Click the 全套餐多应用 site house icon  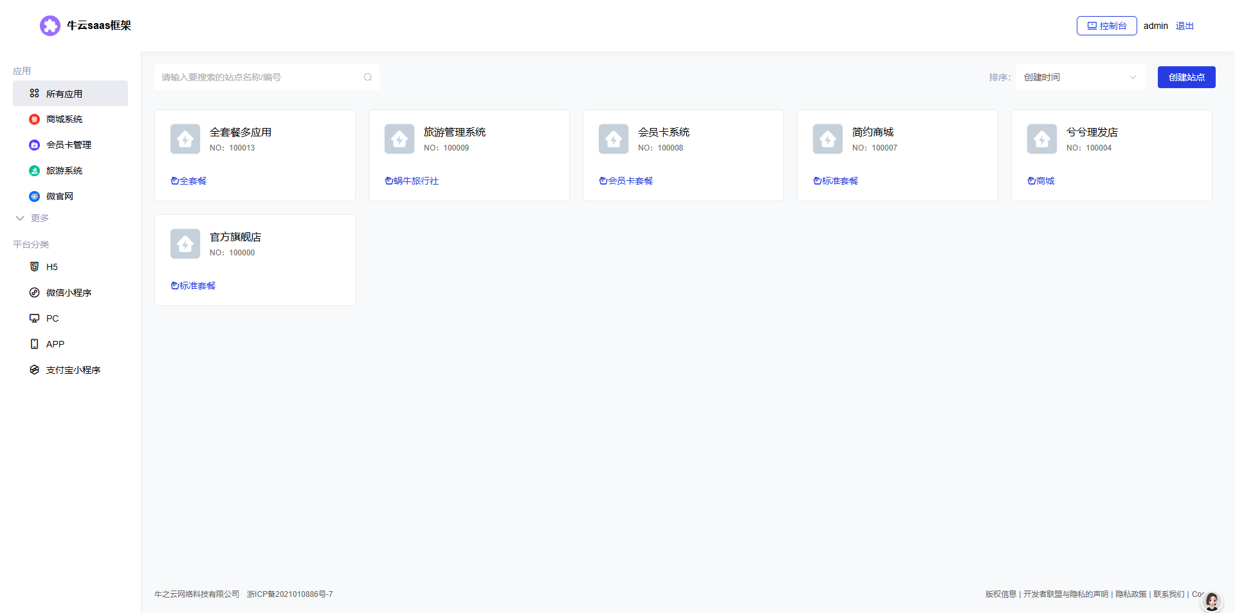(185, 139)
